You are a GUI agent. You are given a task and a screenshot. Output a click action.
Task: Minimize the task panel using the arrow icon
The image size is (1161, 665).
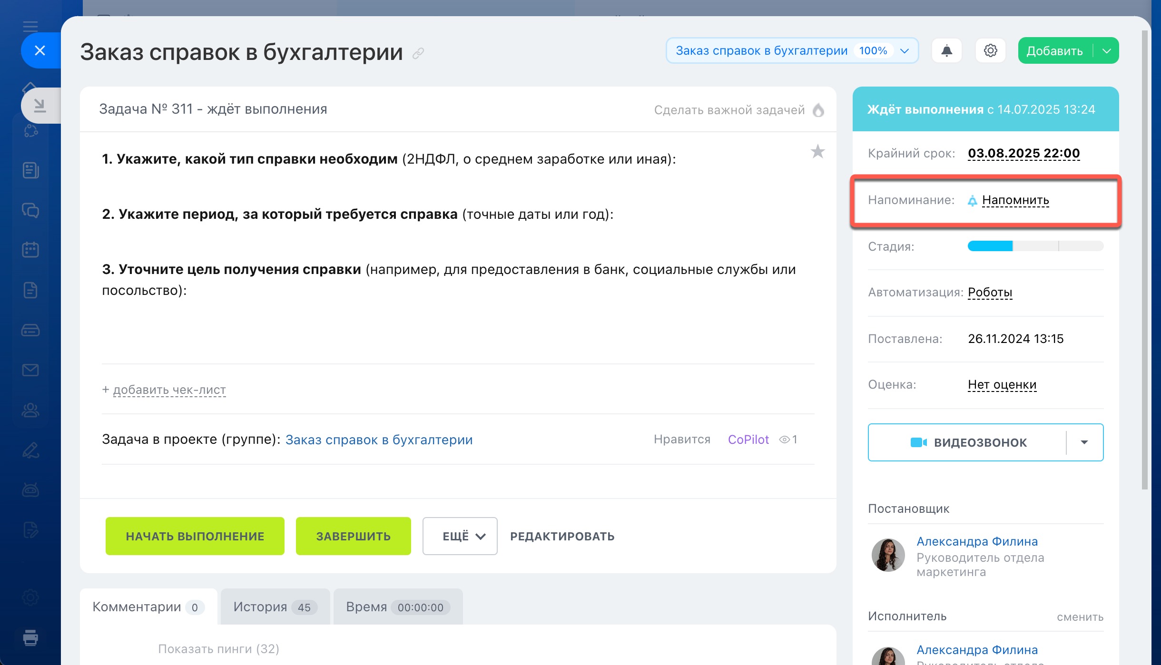pyautogui.click(x=40, y=105)
